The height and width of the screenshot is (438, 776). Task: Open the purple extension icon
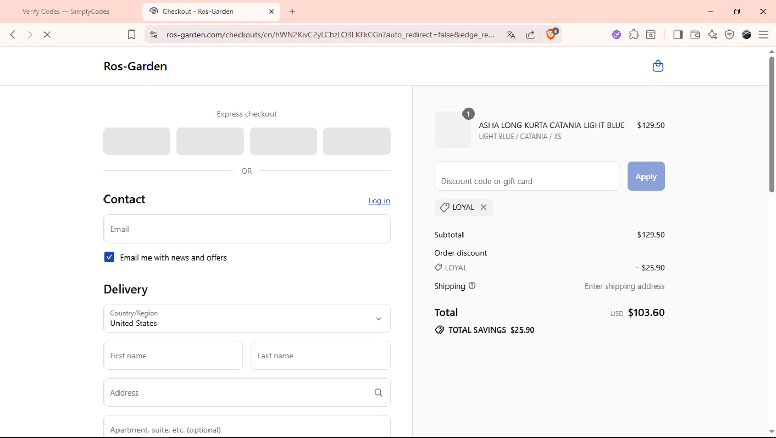click(x=616, y=35)
